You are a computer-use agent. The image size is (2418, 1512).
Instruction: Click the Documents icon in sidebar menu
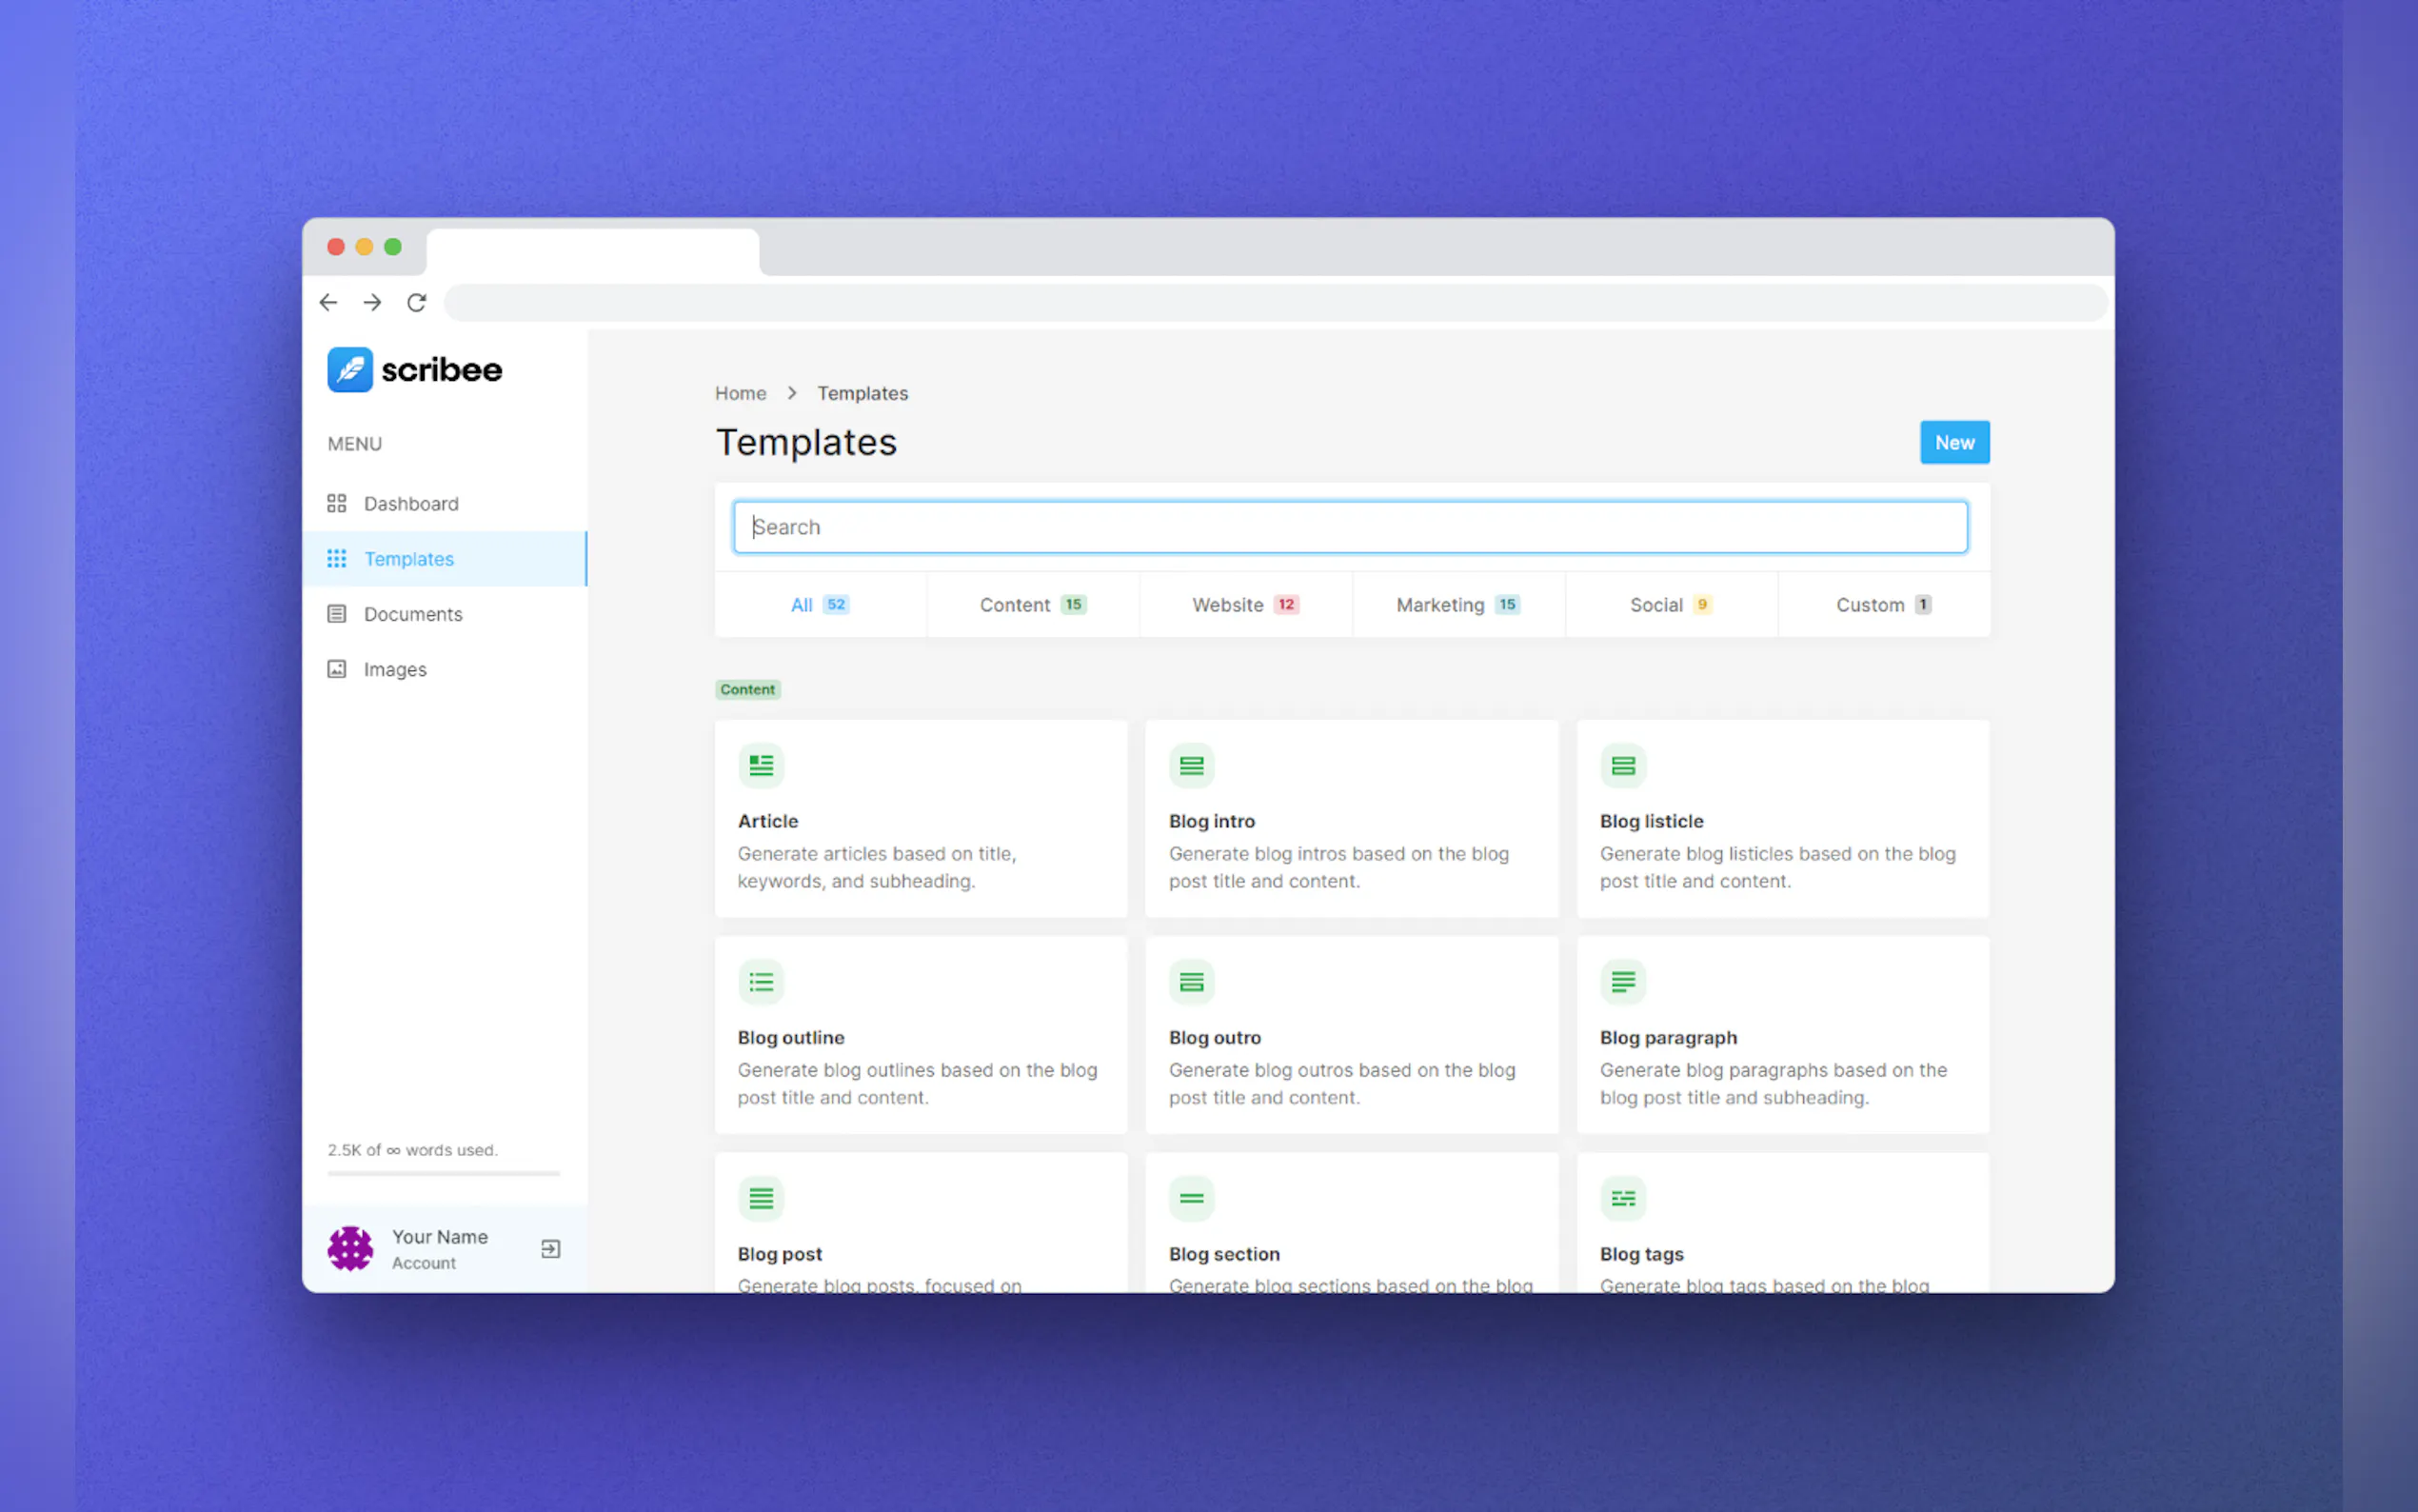click(337, 614)
